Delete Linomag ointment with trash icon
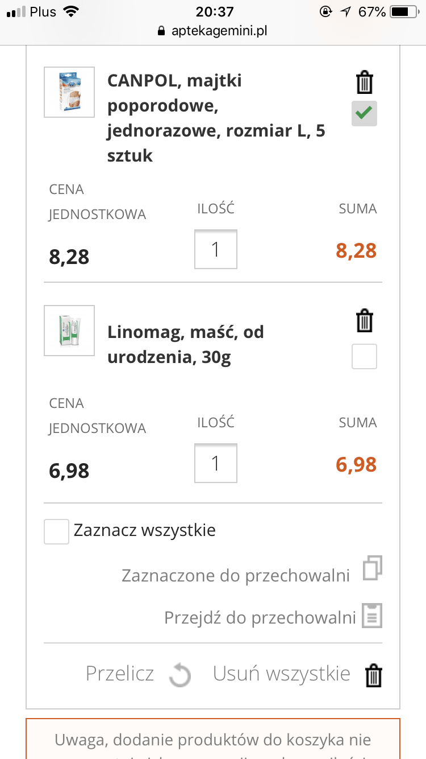 pos(365,321)
